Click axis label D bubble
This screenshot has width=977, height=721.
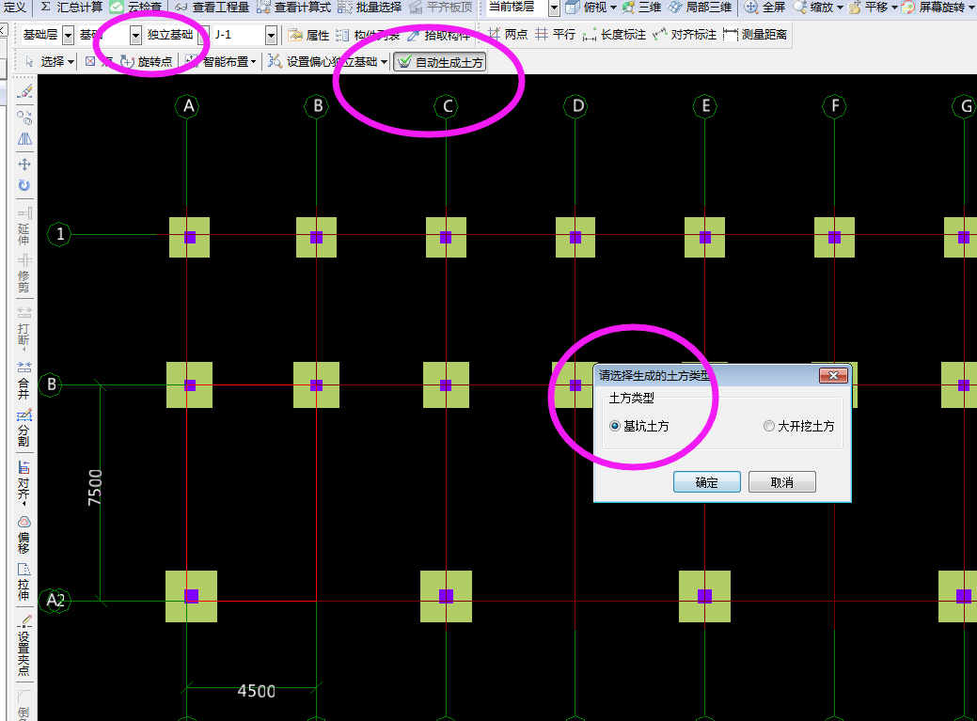(x=575, y=106)
